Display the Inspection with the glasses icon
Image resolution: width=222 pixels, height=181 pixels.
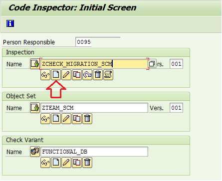45,75
